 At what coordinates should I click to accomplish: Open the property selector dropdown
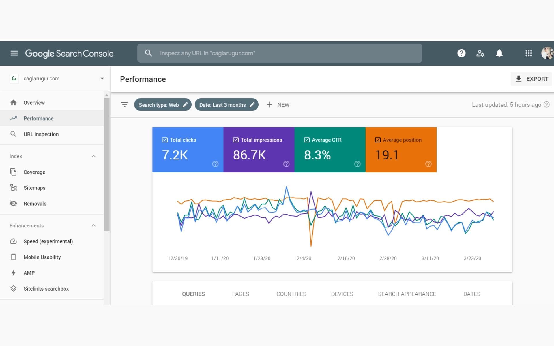[102, 78]
